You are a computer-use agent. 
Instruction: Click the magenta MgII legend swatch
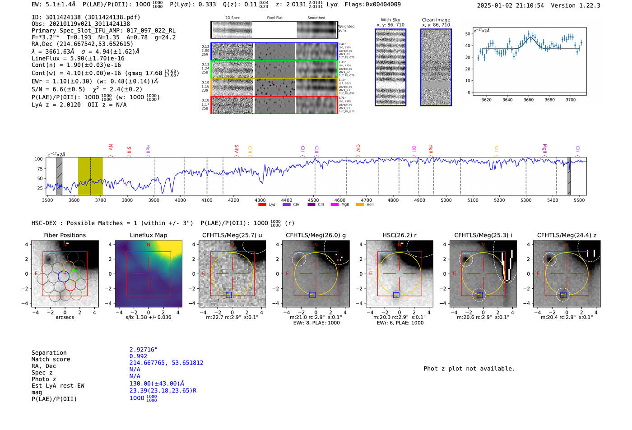[x=335, y=205]
